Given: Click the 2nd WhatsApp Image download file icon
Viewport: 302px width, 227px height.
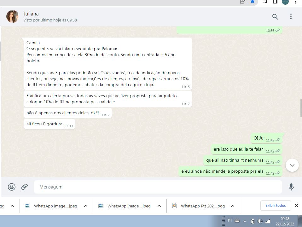Looking at the screenshot, I should coord(101,206).
